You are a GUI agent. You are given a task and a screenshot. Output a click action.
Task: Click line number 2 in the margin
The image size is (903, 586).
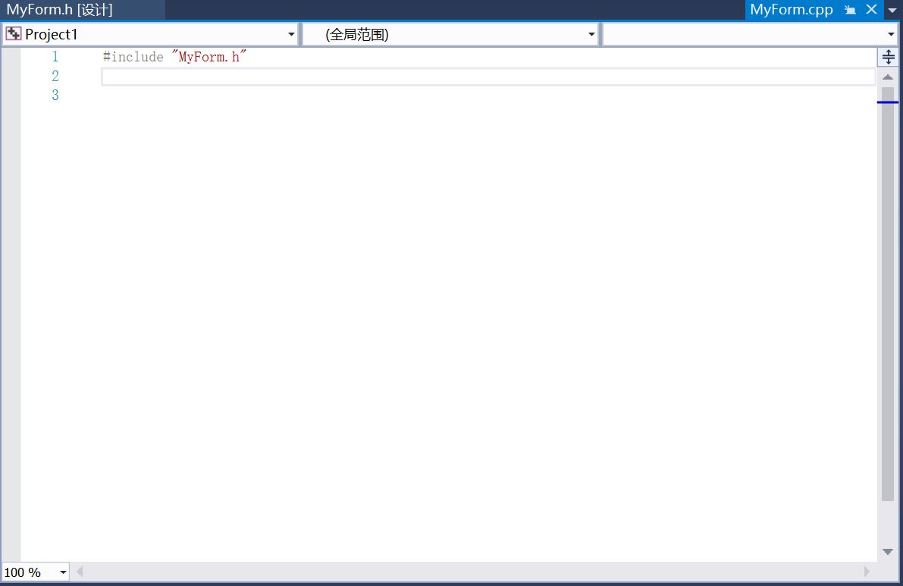click(x=55, y=76)
